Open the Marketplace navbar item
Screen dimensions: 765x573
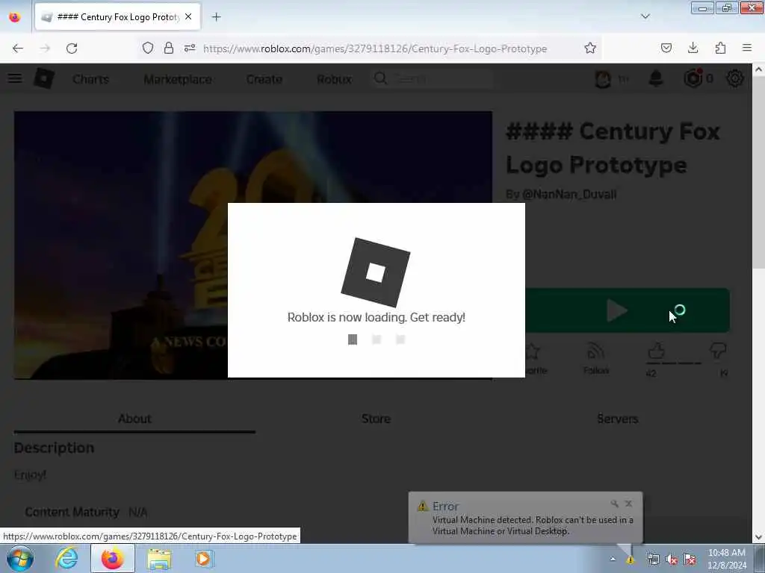[178, 79]
